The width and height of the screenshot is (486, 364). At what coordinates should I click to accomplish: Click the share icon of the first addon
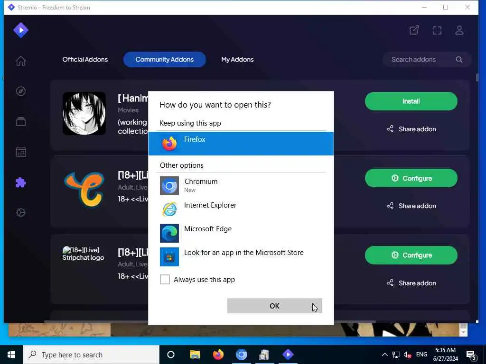pyautogui.click(x=390, y=129)
